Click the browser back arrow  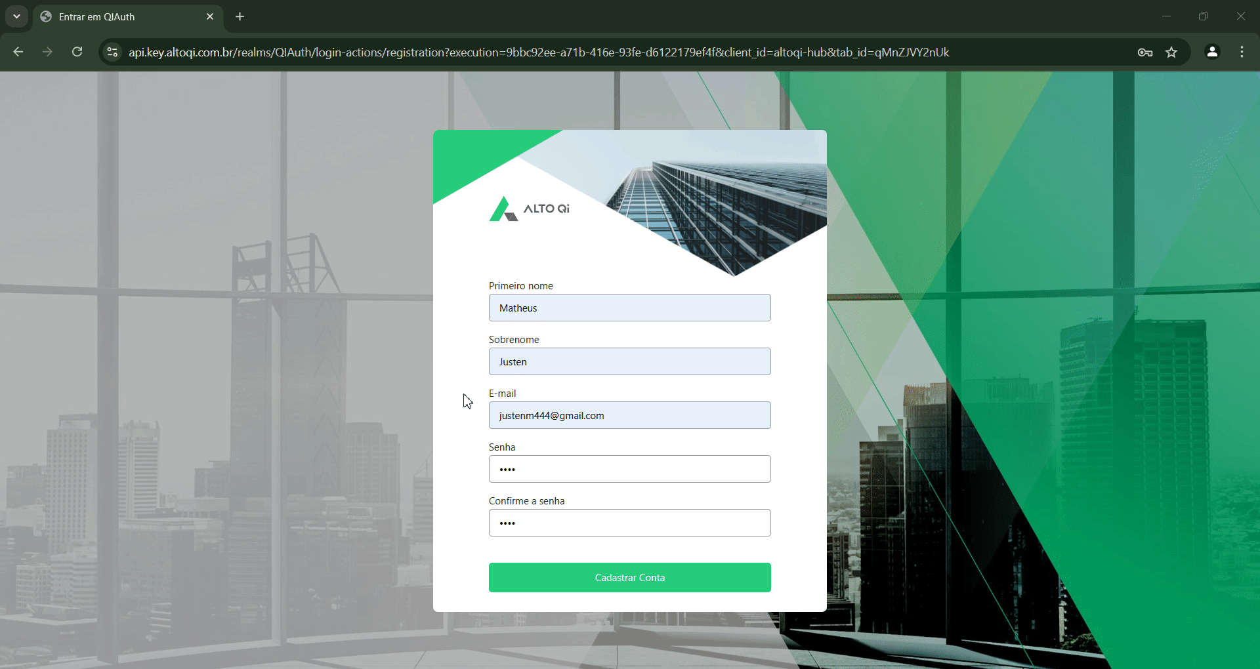coord(18,52)
